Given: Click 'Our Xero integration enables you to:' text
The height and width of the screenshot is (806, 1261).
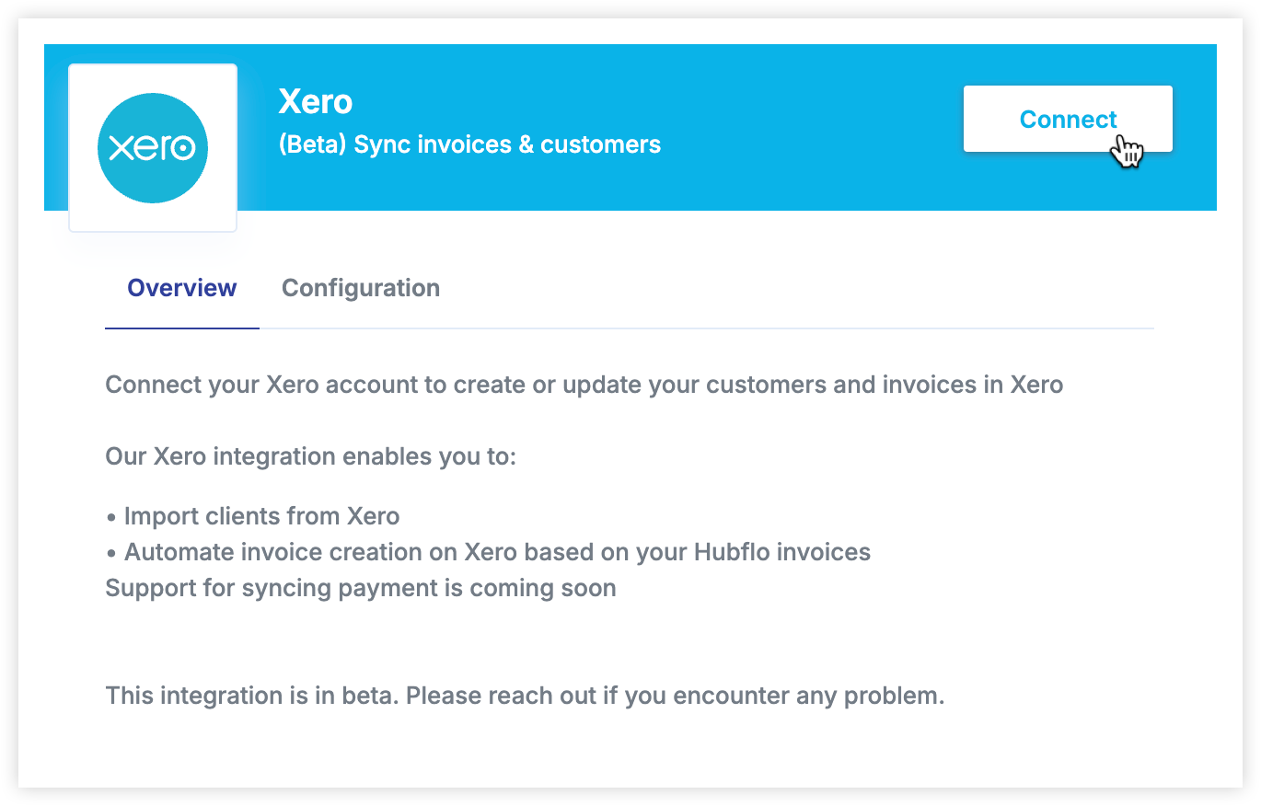Looking at the screenshot, I should pos(311,455).
